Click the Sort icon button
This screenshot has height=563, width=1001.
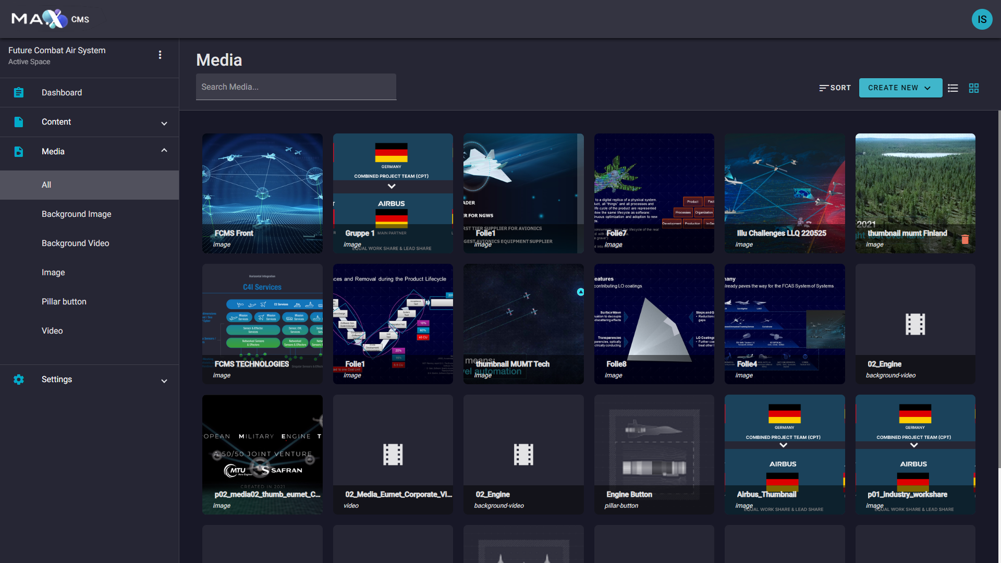(835, 88)
